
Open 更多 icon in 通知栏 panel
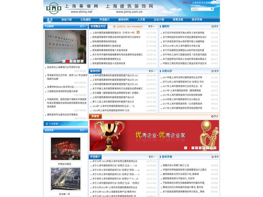(213, 27)
